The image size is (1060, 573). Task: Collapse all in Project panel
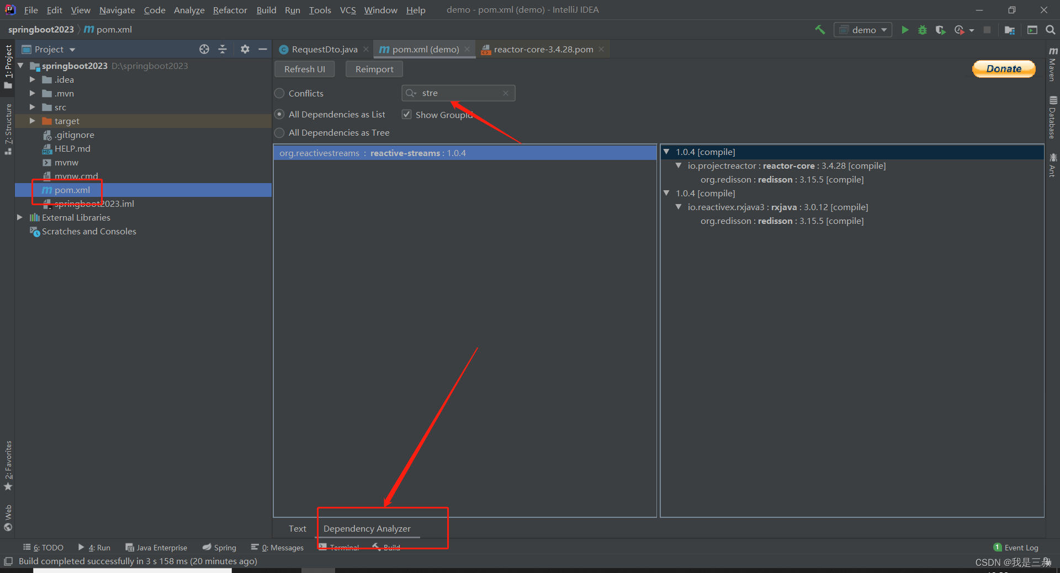222,49
